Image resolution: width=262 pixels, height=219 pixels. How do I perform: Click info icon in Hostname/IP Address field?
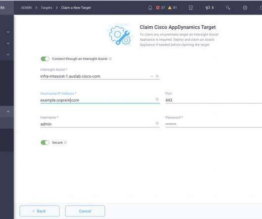[157, 99]
